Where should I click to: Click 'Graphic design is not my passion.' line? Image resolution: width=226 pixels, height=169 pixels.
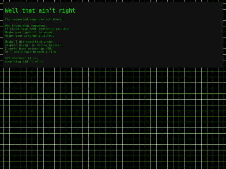pyautogui.click(x=34, y=45)
